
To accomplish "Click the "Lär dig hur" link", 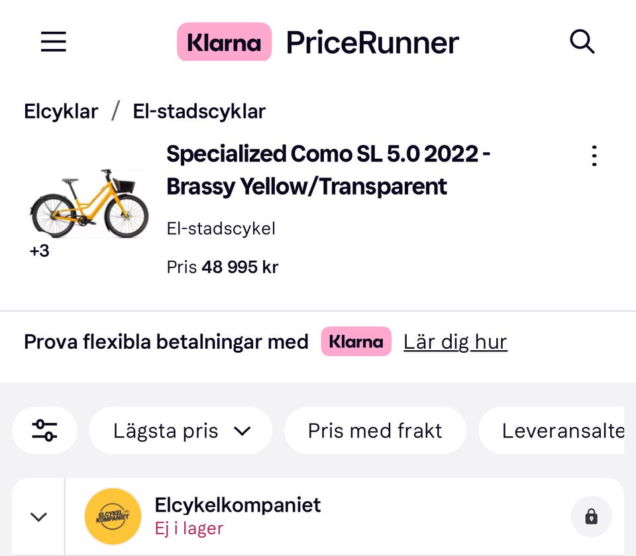I will (x=455, y=342).
